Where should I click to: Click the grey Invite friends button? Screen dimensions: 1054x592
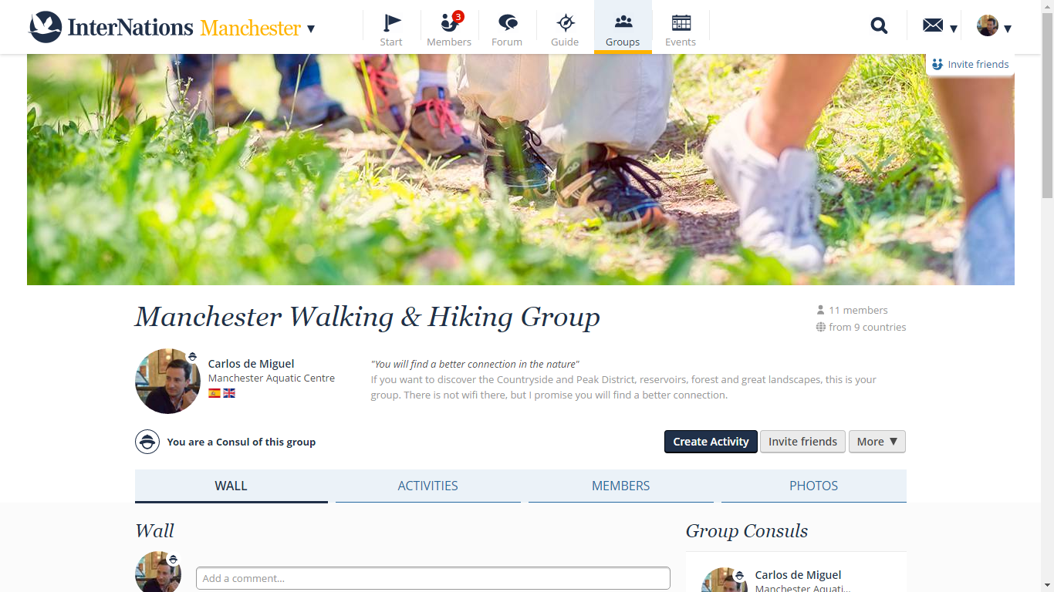point(802,442)
